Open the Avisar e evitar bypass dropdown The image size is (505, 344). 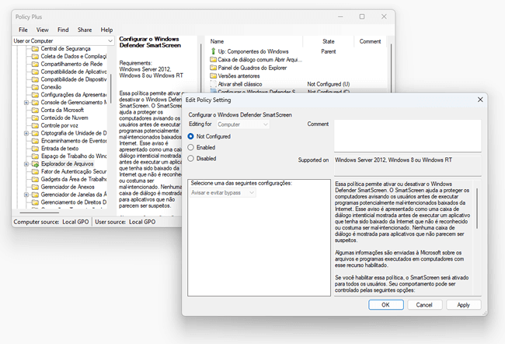coord(222,193)
